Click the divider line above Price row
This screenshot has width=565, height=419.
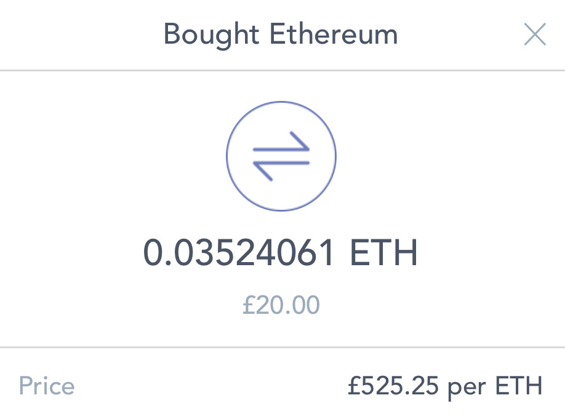(282, 348)
